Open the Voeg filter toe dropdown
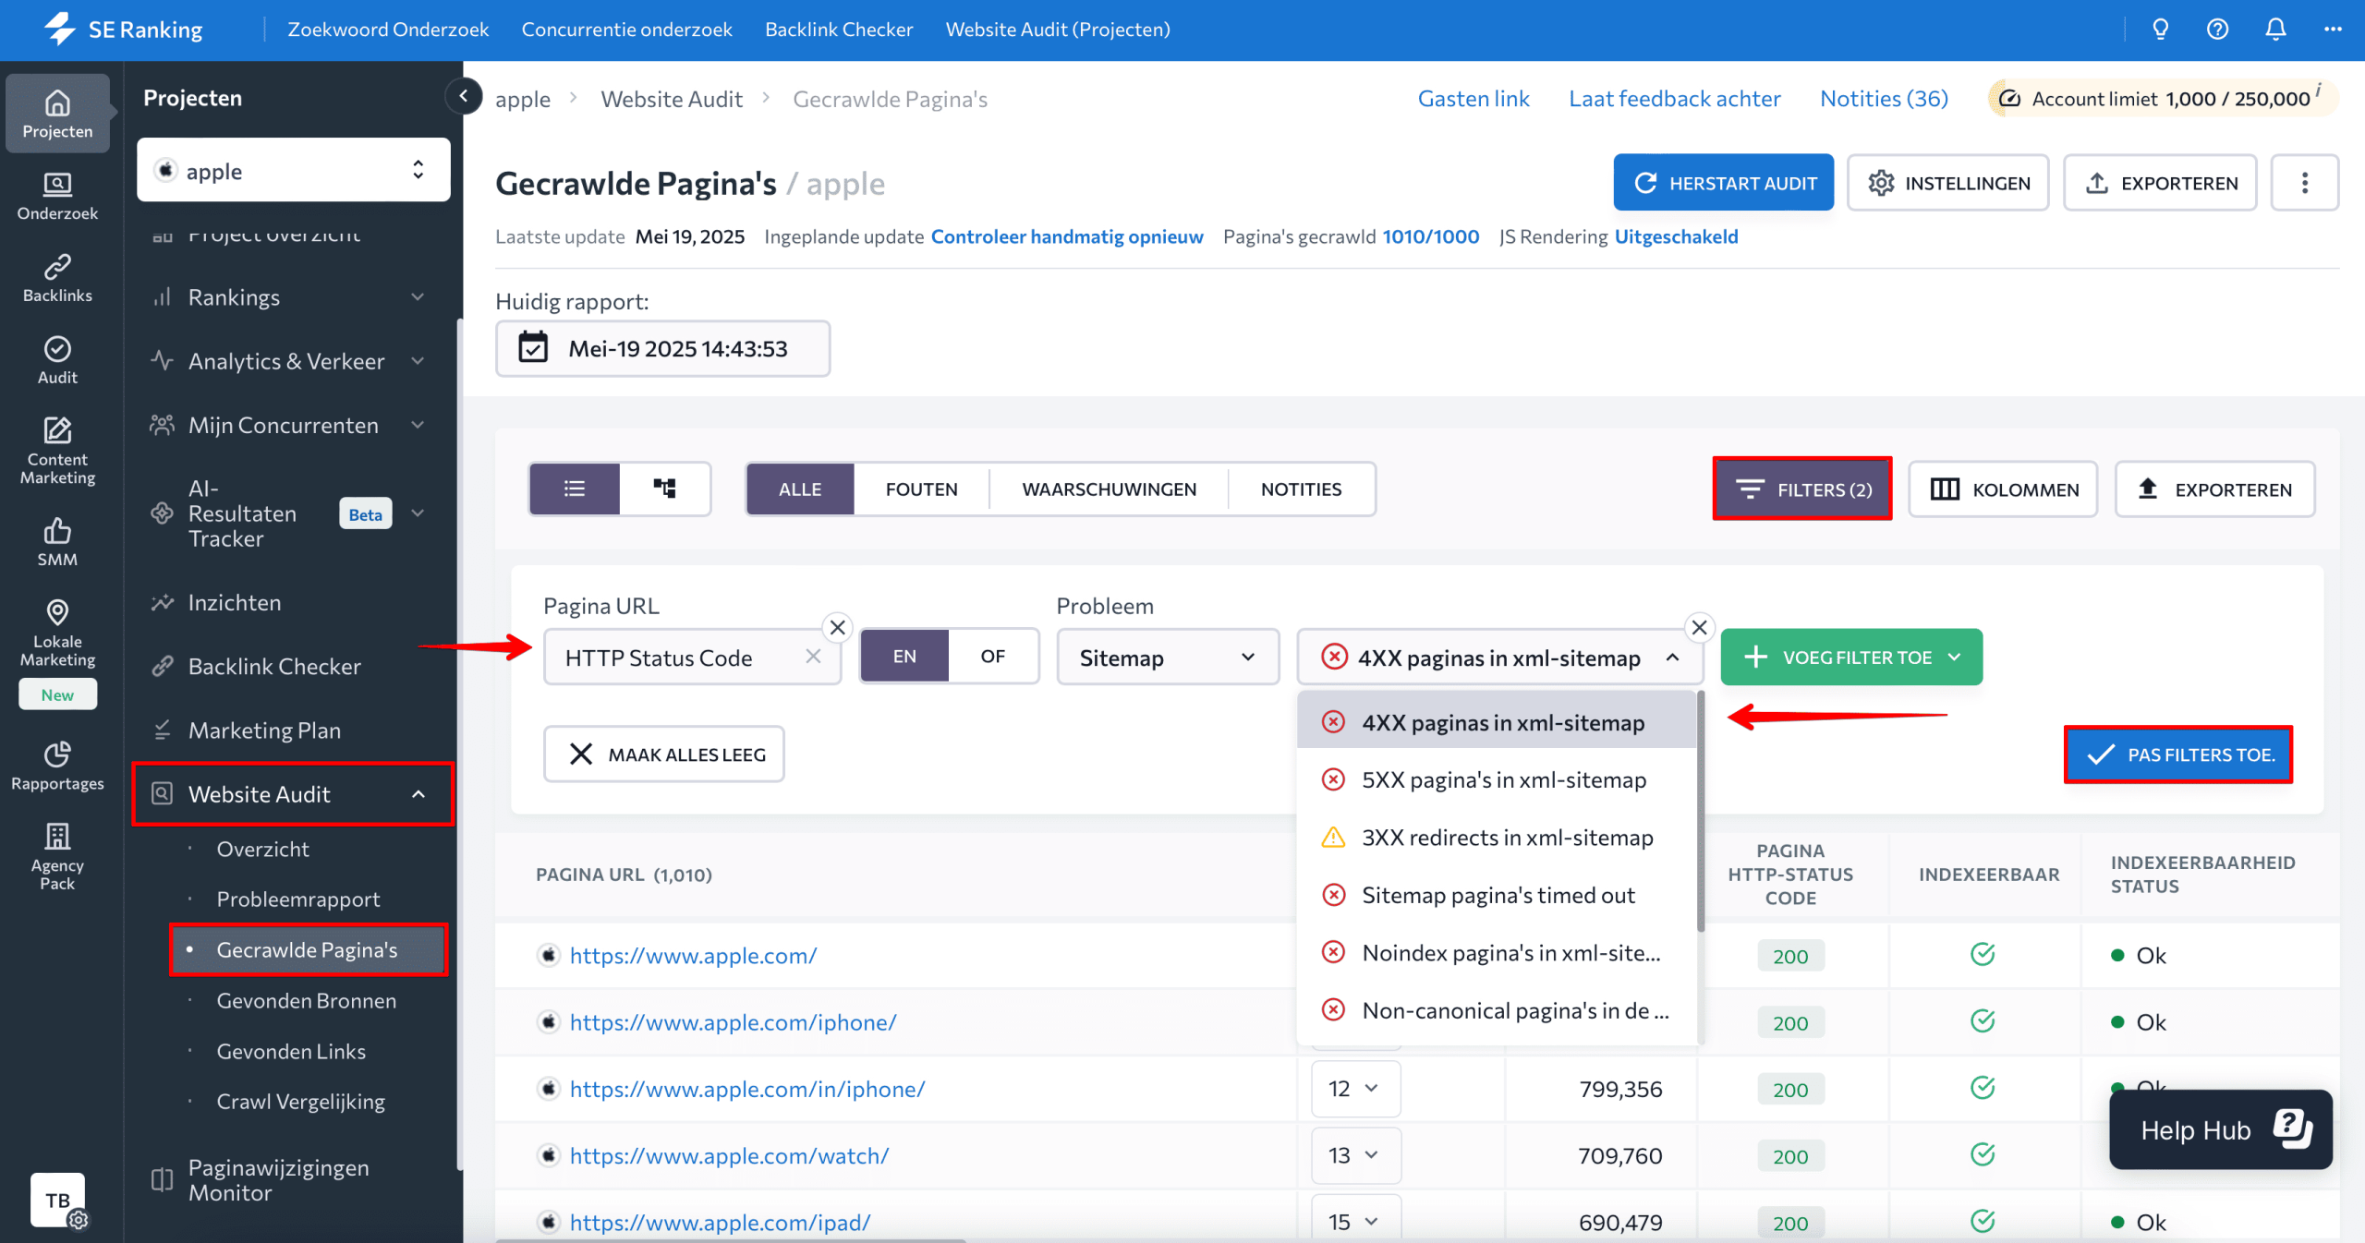The image size is (2365, 1243). [x=1851, y=658]
